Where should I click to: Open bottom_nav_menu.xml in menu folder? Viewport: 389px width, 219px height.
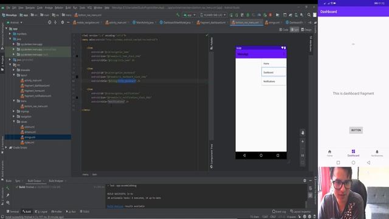(x=34, y=106)
